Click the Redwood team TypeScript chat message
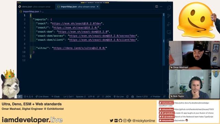 [186, 117]
